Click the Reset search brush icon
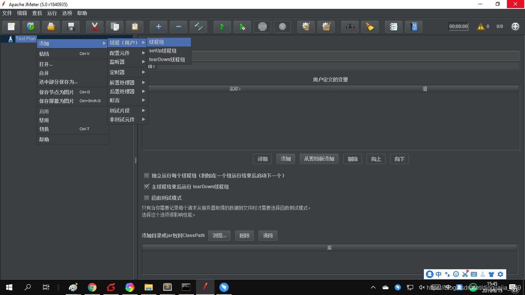The width and height of the screenshot is (525, 295). point(370,27)
